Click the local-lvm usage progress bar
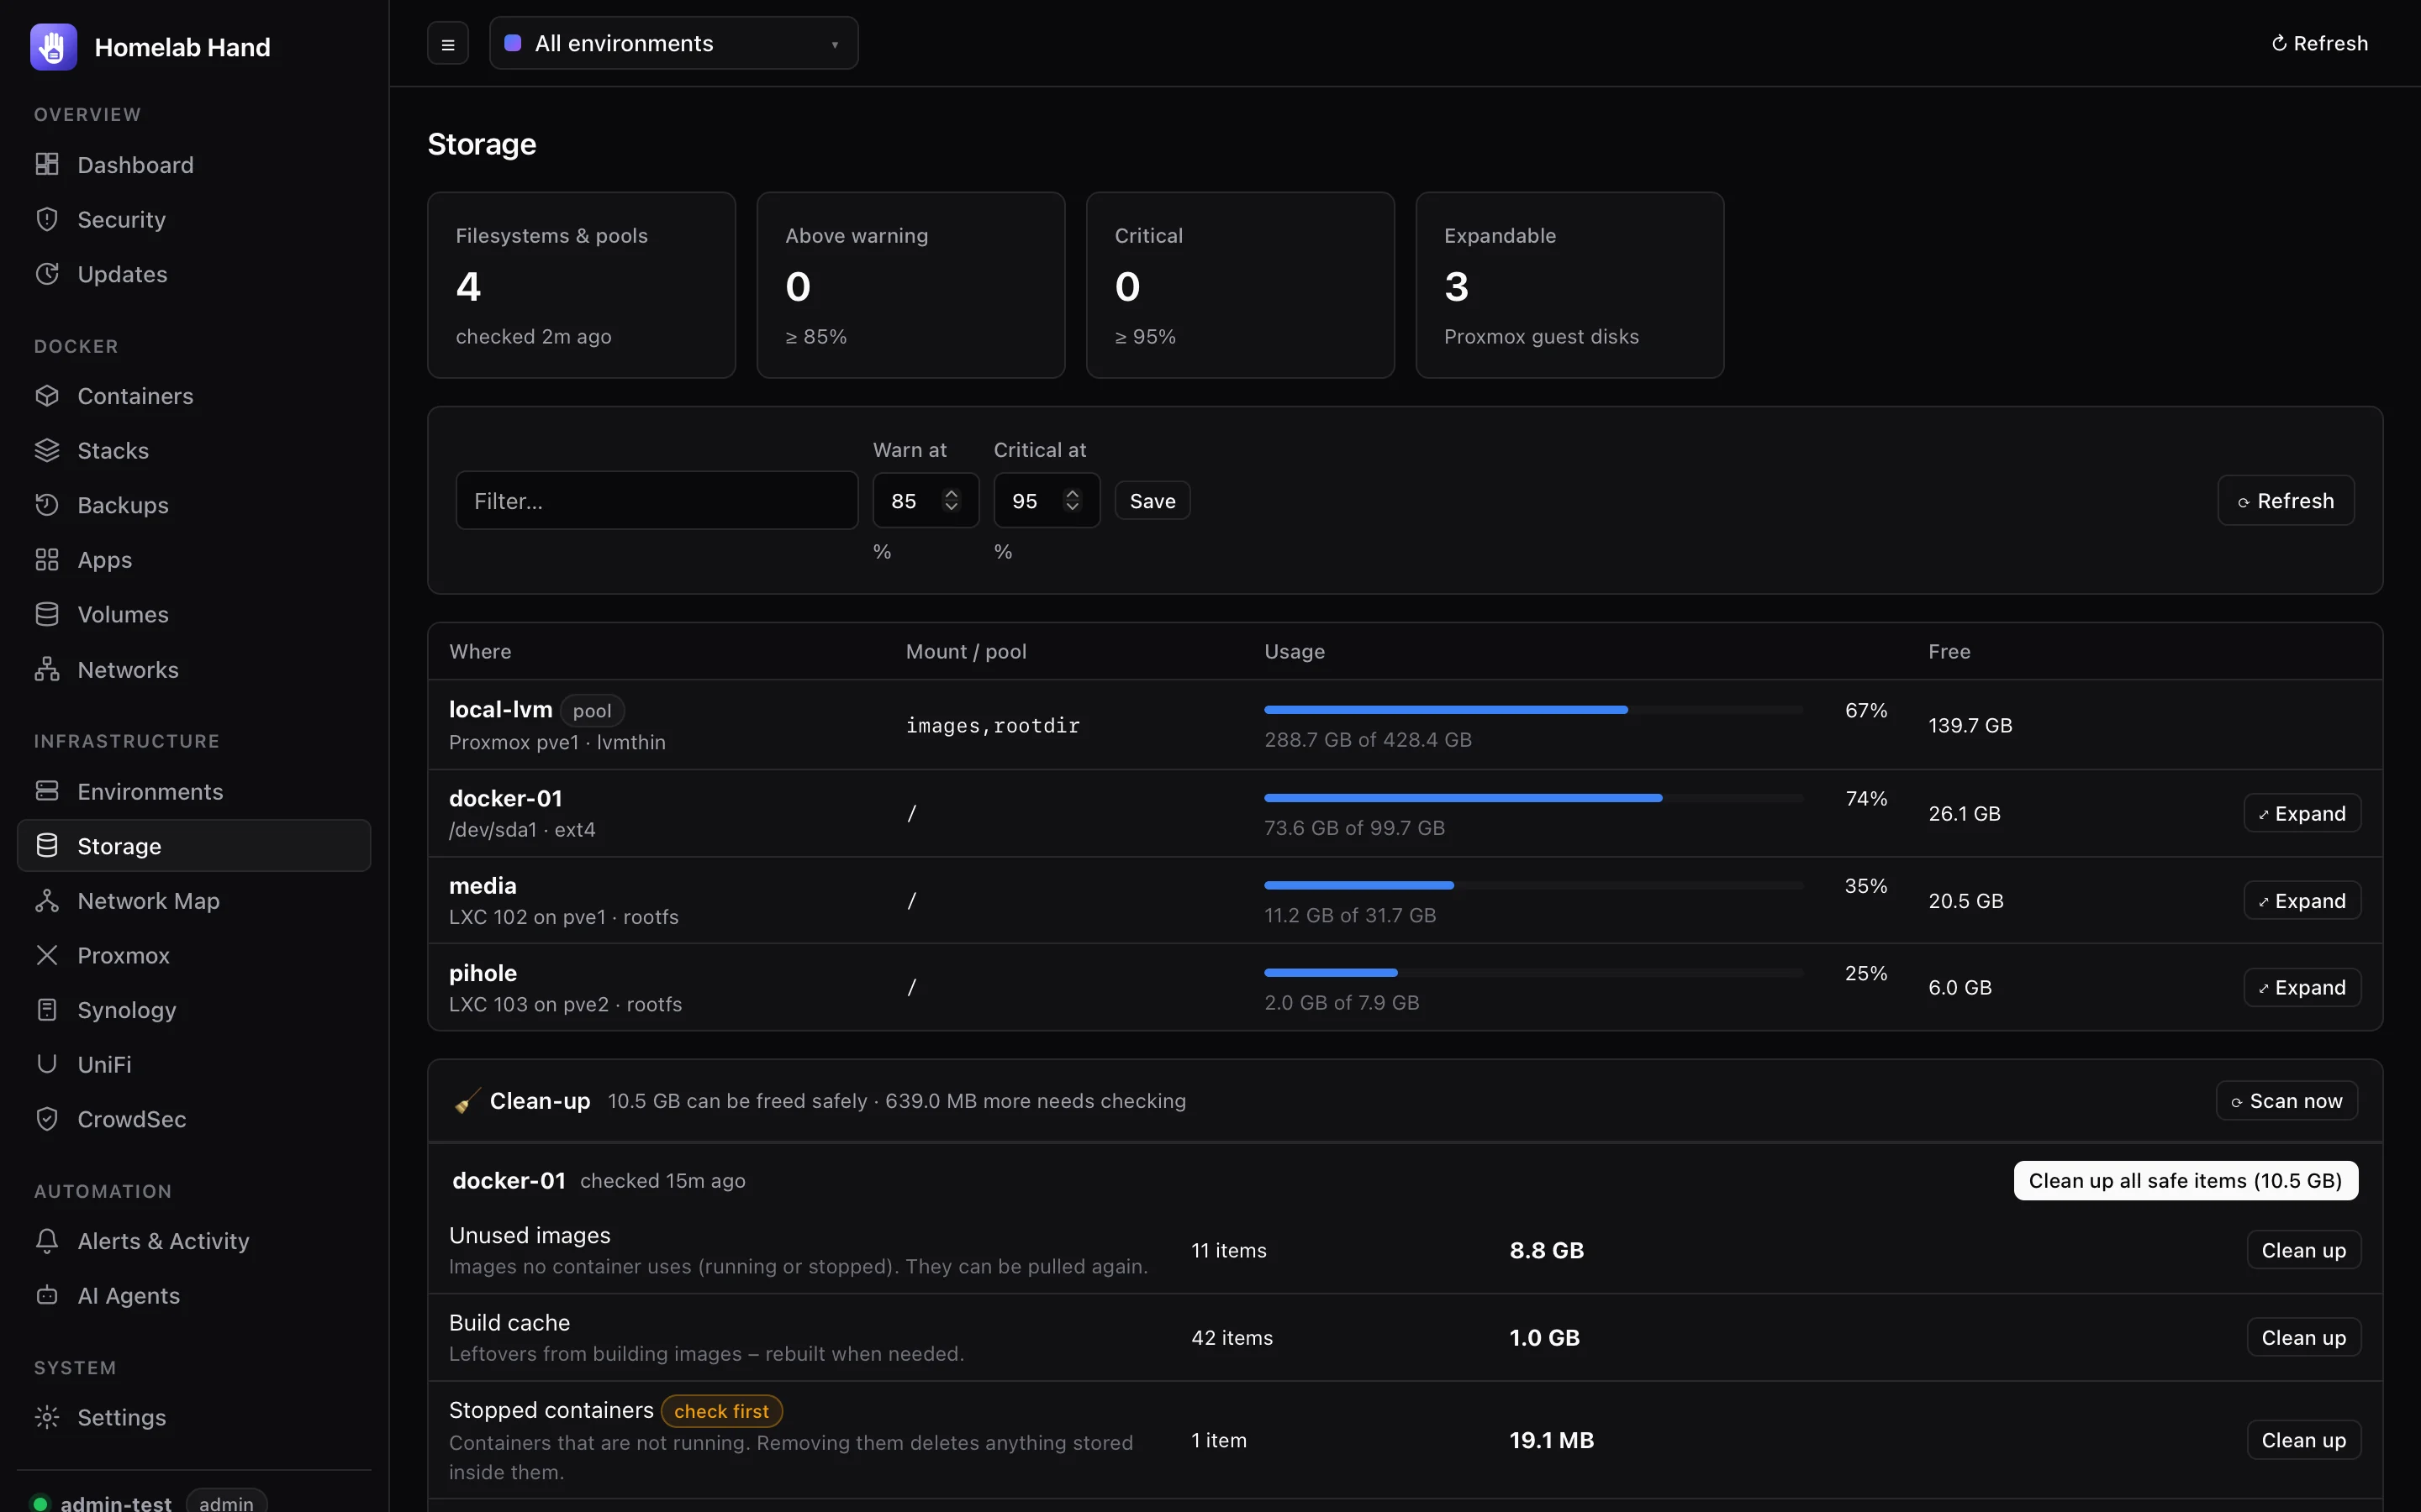Image resolution: width=2421 pixels, height=1512 pixels. (1533, 709)
